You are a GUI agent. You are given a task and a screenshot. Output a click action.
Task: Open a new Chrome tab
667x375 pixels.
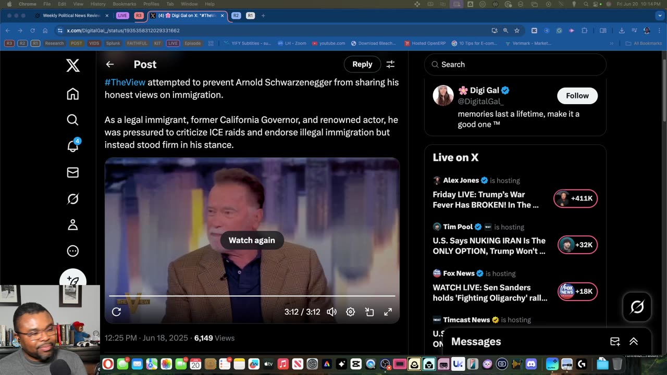pos(263,16)
